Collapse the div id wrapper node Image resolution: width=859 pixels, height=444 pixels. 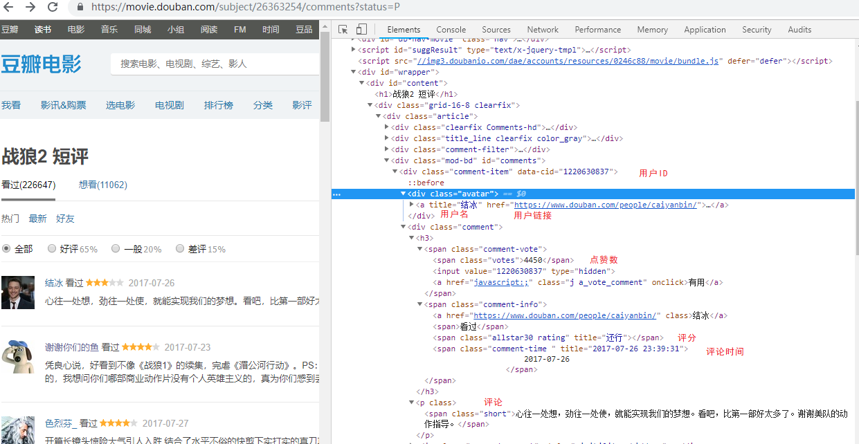(x=354, y=72)
